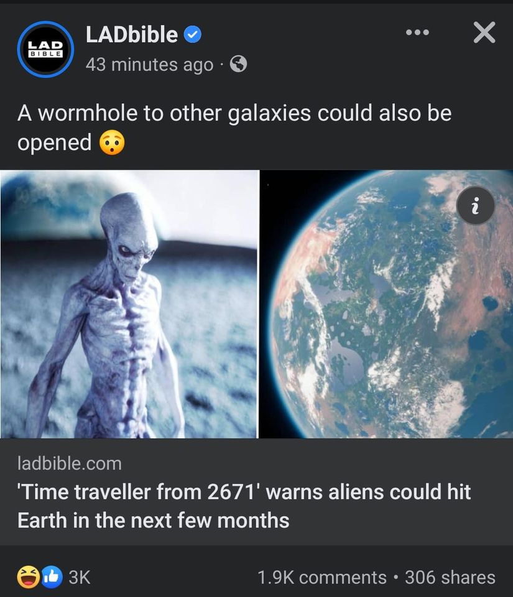Viewport: 513px width, 597px height.
Task: Close the post with the X icon
Action: (x=484, y=32)
